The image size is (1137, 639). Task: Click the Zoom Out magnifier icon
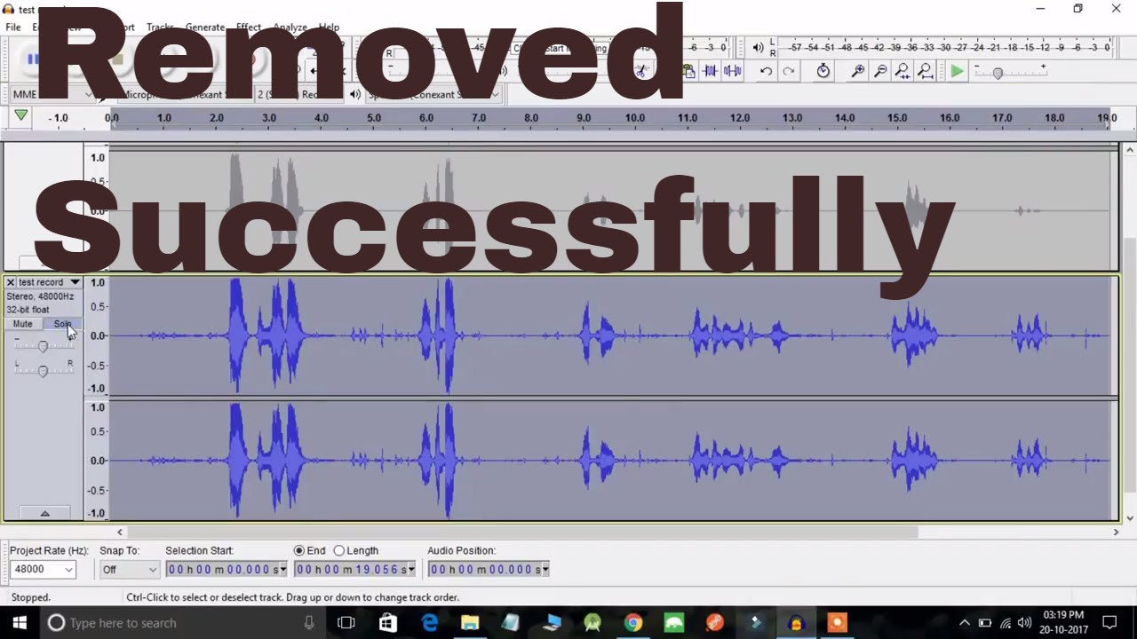point(880,71)
